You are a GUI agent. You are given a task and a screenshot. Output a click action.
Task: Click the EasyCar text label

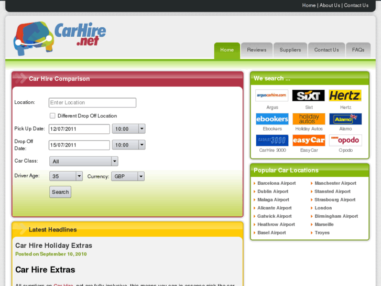(x=309, y=150)
